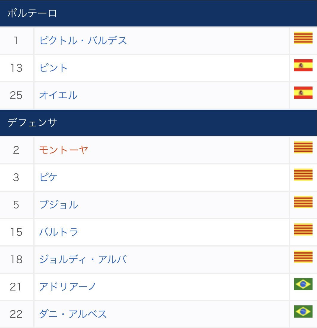Click the Catalan flag in ピケ row
The image size is (317, 328).
(x=303, y=175)
